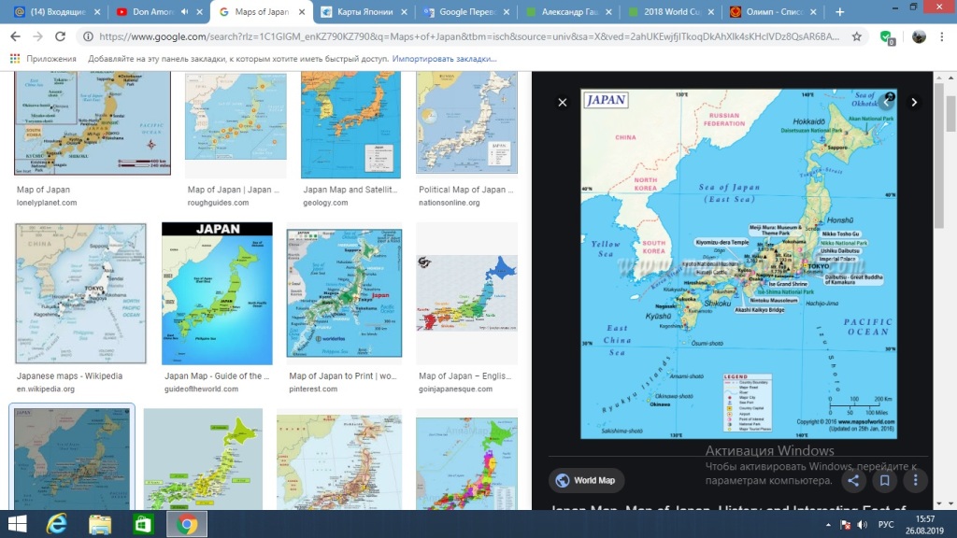Open File Explorer from taskbar
This screenshot has width=957, height=538.
pyautogui.click(x=100, y=524)
